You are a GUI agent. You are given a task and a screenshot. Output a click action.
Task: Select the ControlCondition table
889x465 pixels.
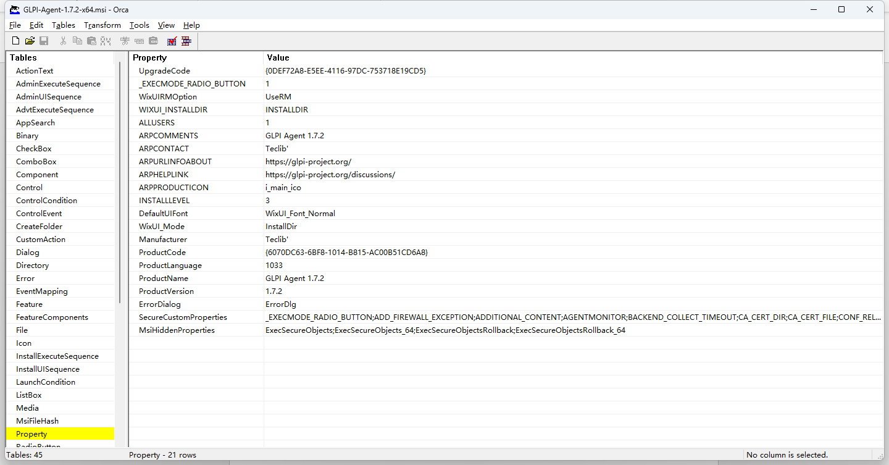click(47, 201)
